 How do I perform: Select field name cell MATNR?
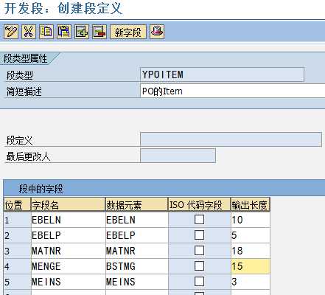pyautogui.click(x=68, y=251)
